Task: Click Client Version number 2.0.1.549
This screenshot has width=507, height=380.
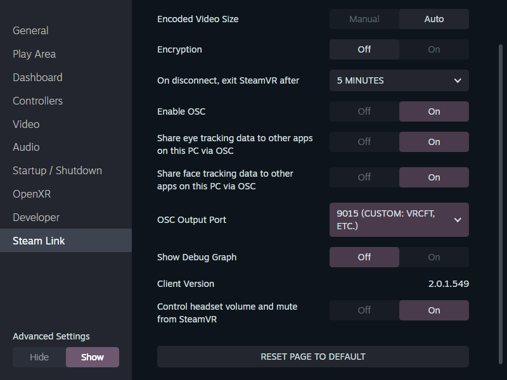Action: [x=449, y=284]
